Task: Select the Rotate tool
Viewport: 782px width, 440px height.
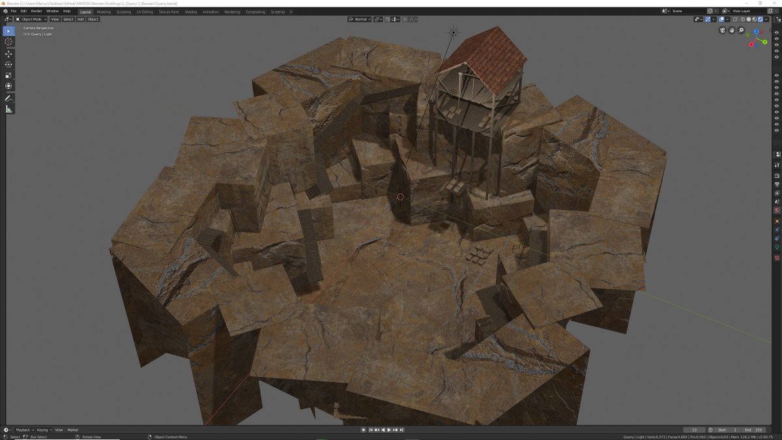Action: 8,65
